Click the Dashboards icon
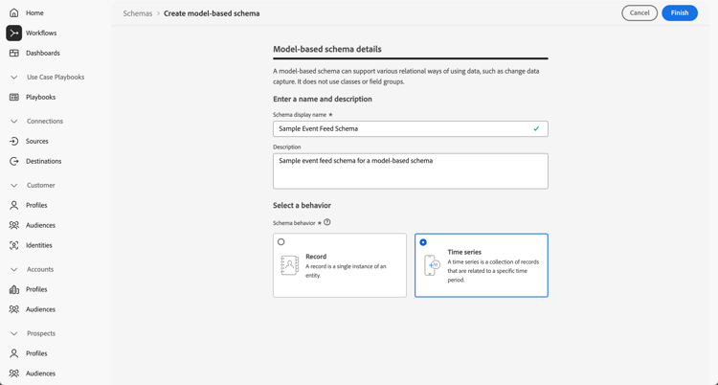The image size is (718, 385). point(14,54)
